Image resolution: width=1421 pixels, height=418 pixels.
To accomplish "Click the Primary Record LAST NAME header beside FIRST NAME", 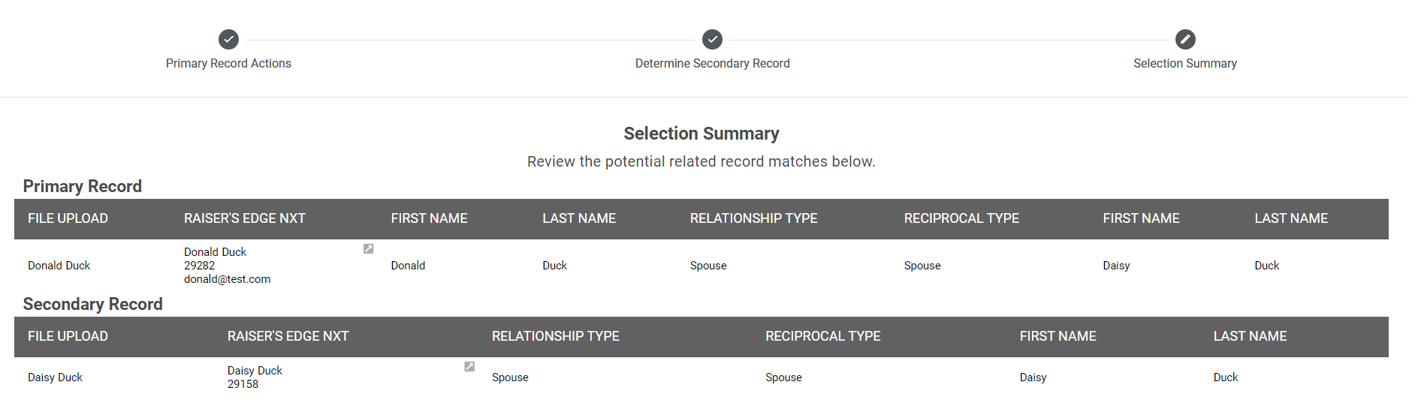I will pos(579,218).
